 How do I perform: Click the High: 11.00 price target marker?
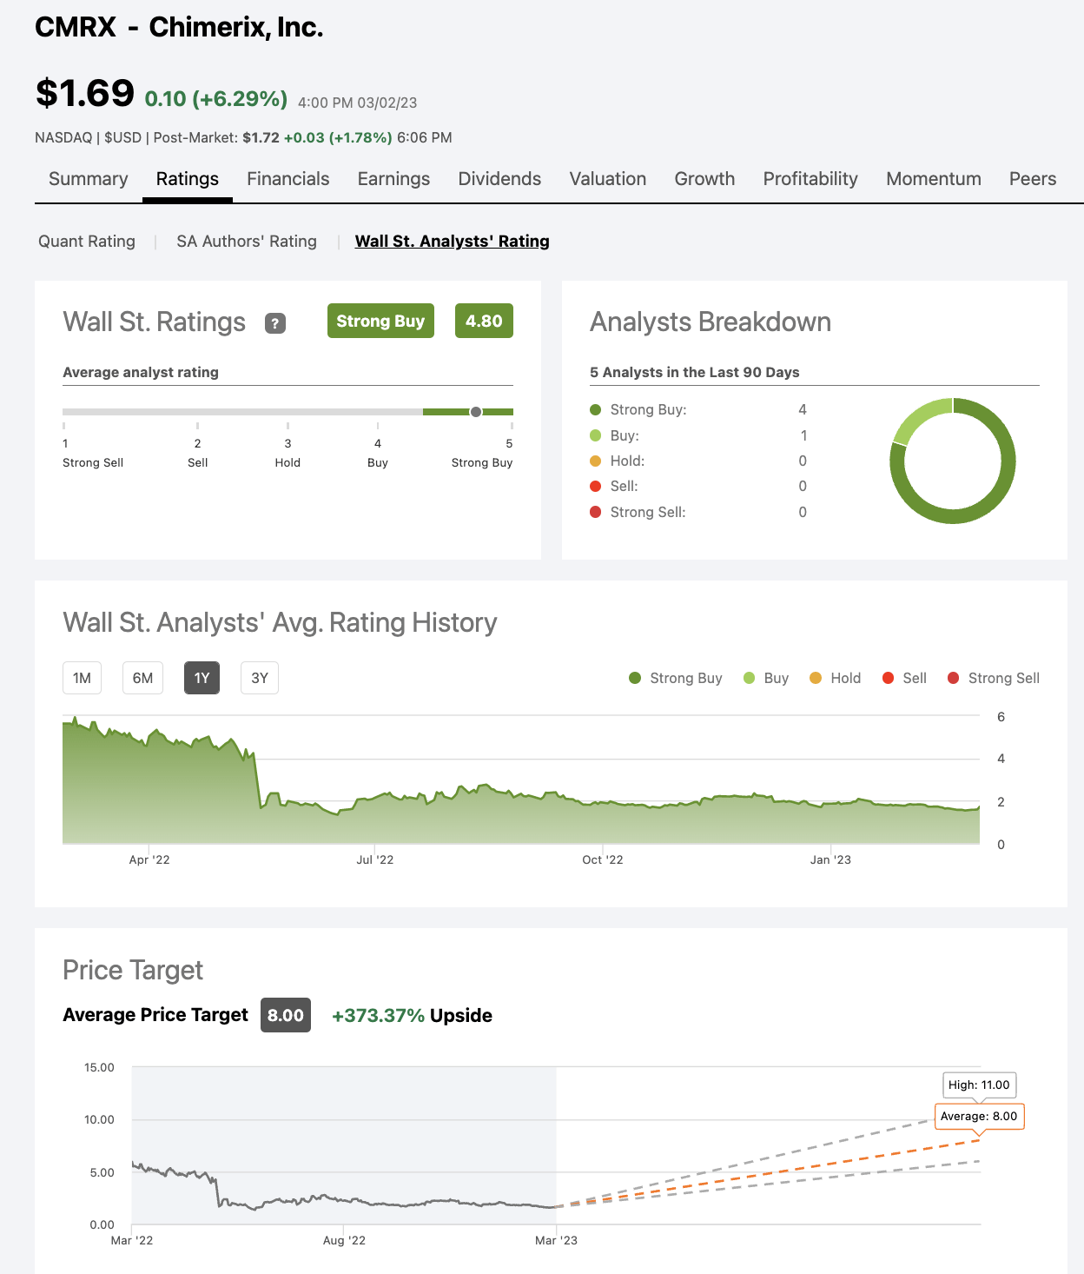click(x=978, y=1085)
